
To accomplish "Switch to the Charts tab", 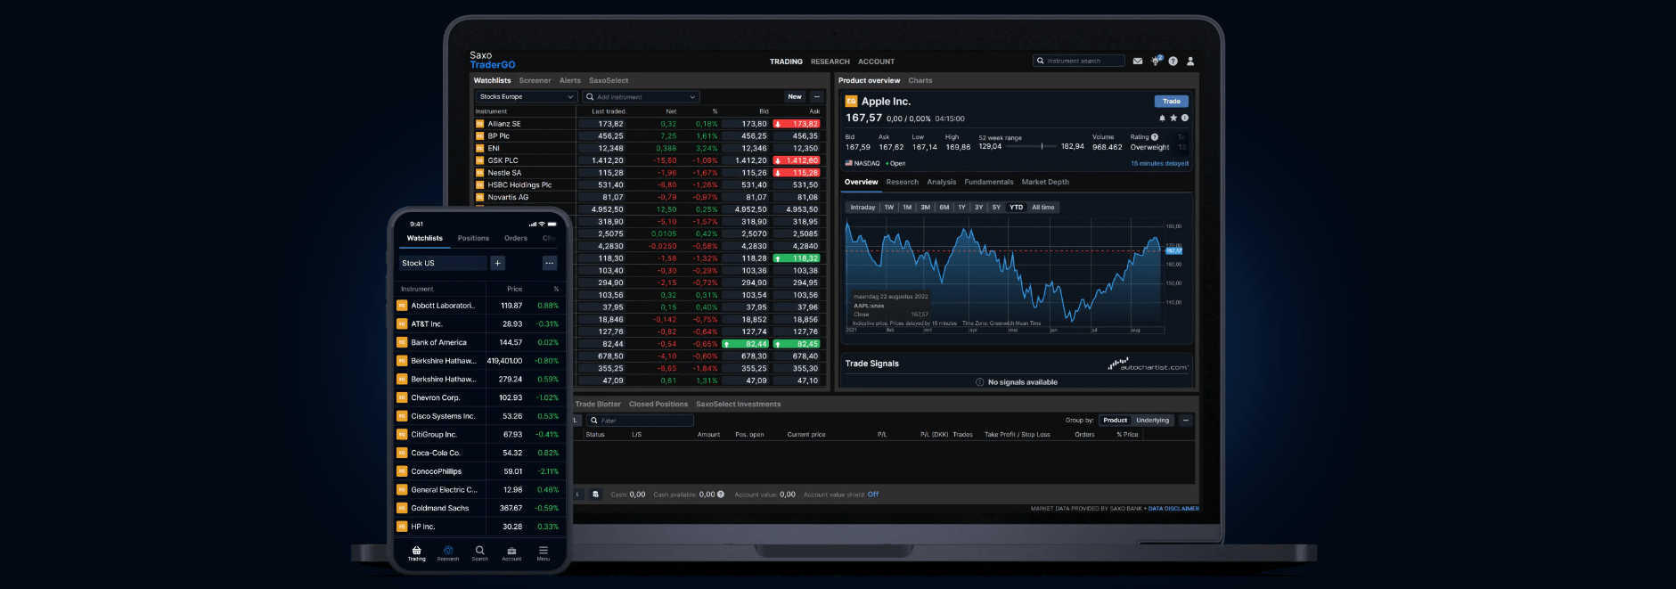I will tap(920, 81).
